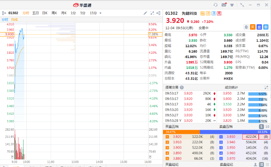Click bid price 3.900 row
The image size is (271, 167).
click(190, 148)
